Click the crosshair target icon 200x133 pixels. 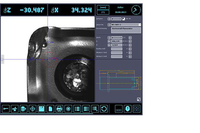pos(33,109)
